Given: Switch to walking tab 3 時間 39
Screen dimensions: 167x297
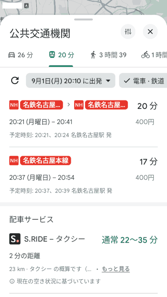Looking at the screenshot, I should point(108,55).
